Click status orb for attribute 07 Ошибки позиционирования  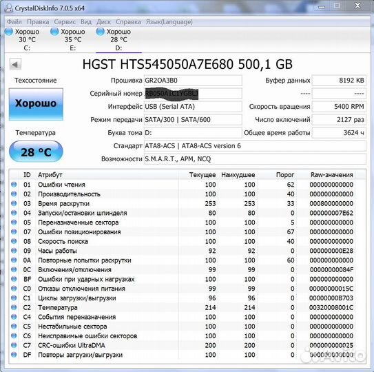click(x=14, y=231)
